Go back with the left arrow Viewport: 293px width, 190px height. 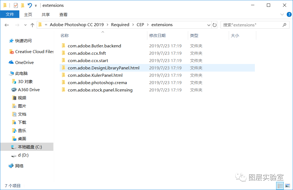tap(7, 25)
